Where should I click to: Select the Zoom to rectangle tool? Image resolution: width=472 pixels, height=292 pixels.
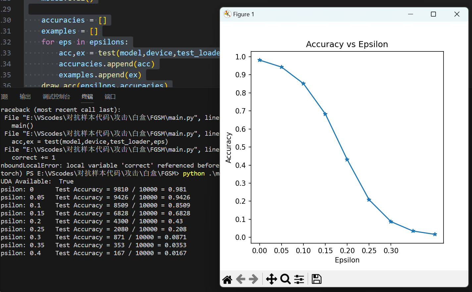coord(285,279)
